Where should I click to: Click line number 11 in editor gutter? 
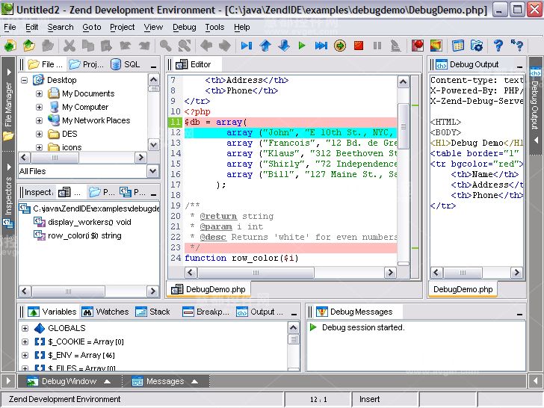[x=175, y=122]
